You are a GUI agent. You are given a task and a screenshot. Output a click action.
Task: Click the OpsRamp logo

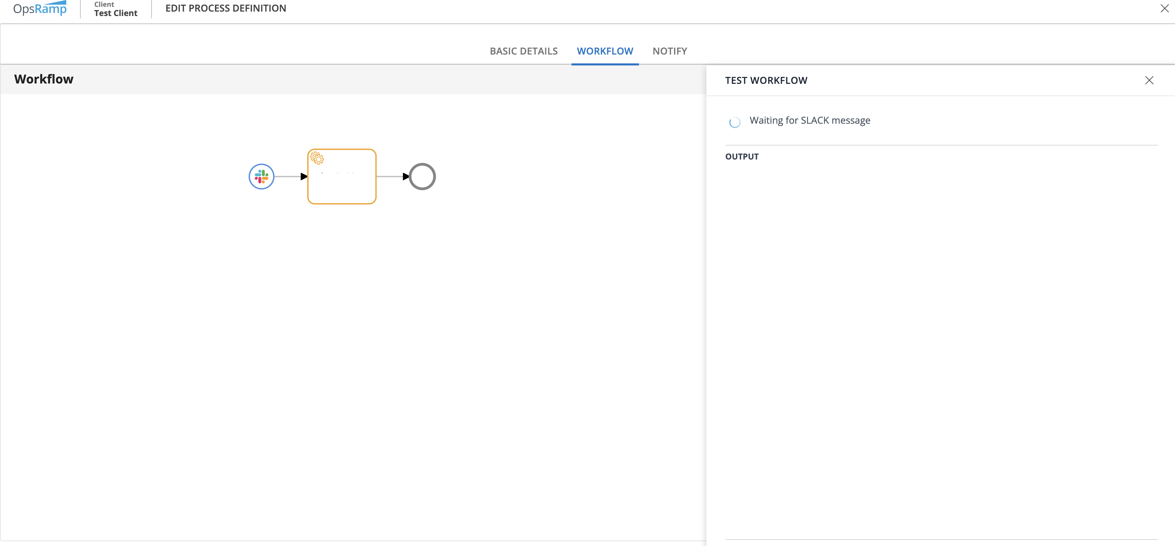40,9
